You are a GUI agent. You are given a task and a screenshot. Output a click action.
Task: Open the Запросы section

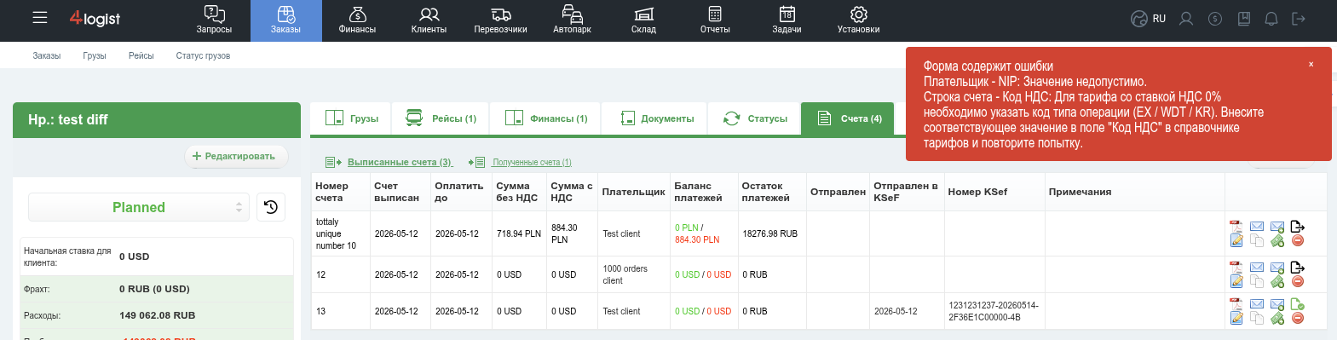[215, 20]
